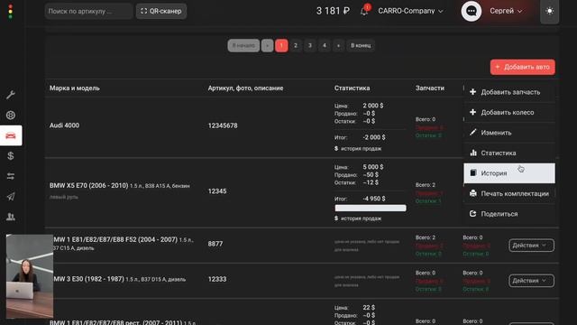The width and height of the screenshot is (577, 325).
Task: Click the Audi 4000 model name
Action: tap(64, 125)
